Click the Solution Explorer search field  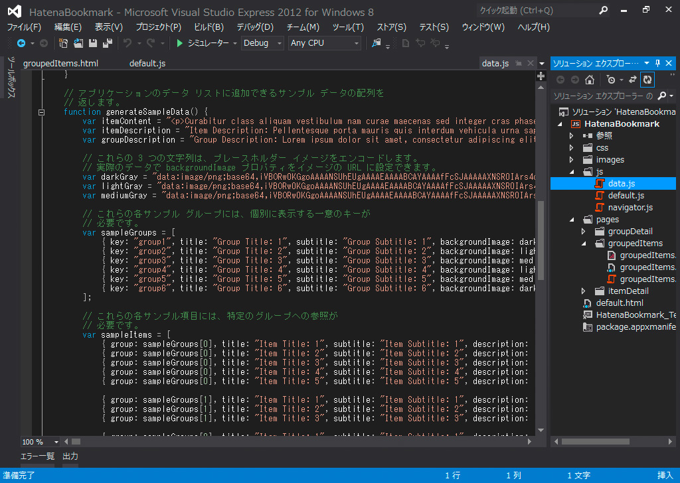(604, 96)
